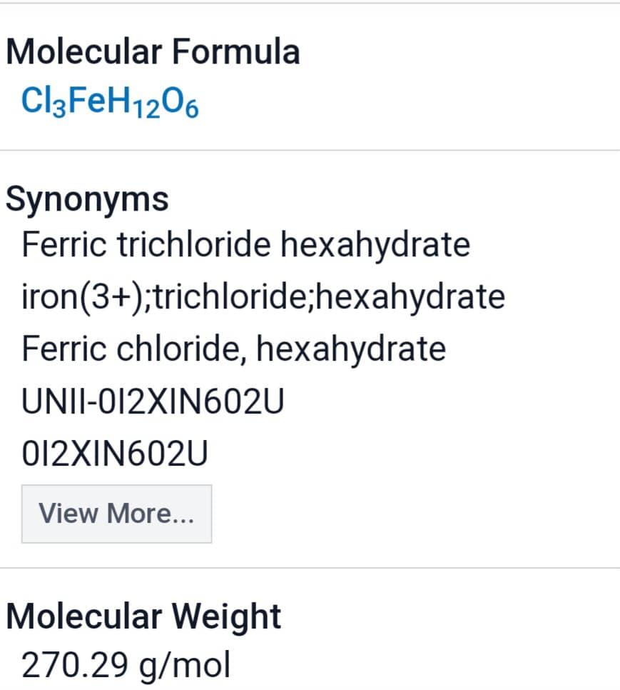Viewport: 620px width, 690px height.
Task: Click the Fe symbol in the formula
Action: click(x=87, y=100)
